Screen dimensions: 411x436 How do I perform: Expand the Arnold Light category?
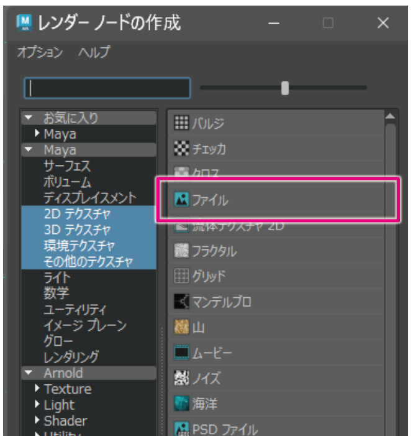[x=38, y=405]
